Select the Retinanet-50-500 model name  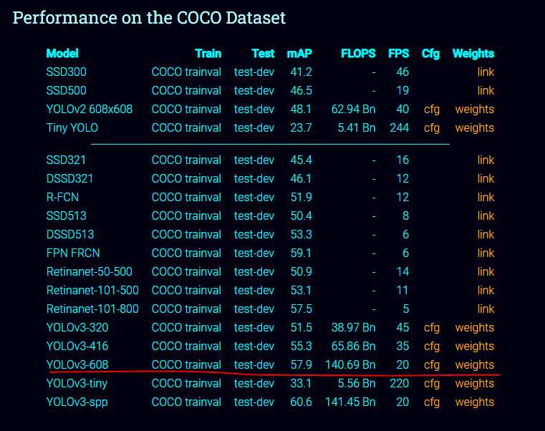coord(90,272)
